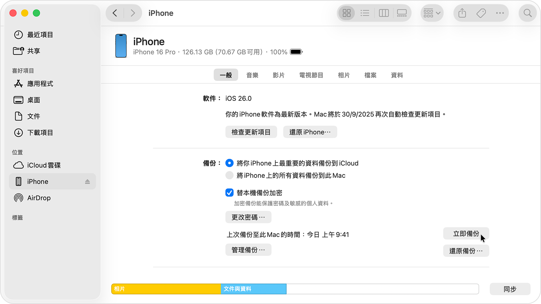This screenshot has height=304, width=541.
Task: Switch to gallery view
Action: click(x=402, y=13)
